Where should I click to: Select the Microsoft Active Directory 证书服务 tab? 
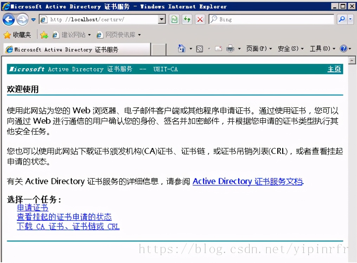click(x=77, y=50)
